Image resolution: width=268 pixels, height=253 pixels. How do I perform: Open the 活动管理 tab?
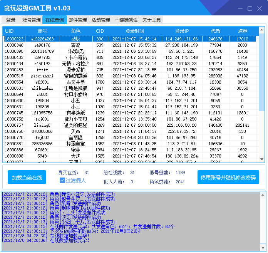[100, 20]
